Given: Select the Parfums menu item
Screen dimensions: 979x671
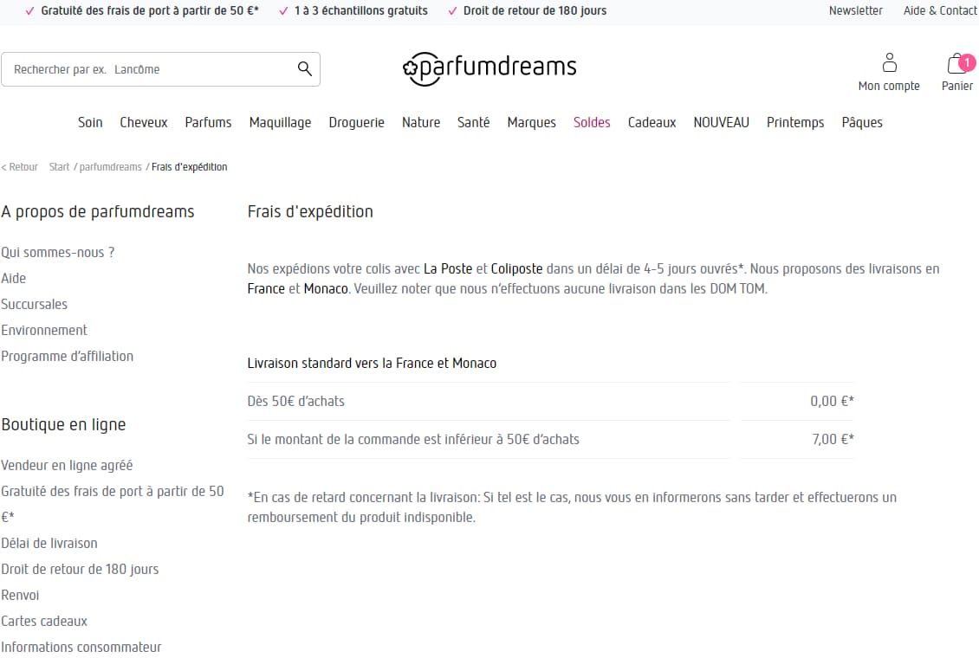Looking at the screenshot, I should click(208, 122).
